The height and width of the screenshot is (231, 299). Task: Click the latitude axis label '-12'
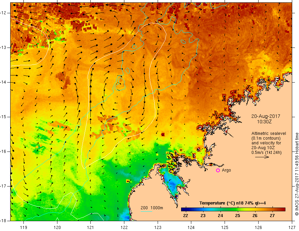4,13
